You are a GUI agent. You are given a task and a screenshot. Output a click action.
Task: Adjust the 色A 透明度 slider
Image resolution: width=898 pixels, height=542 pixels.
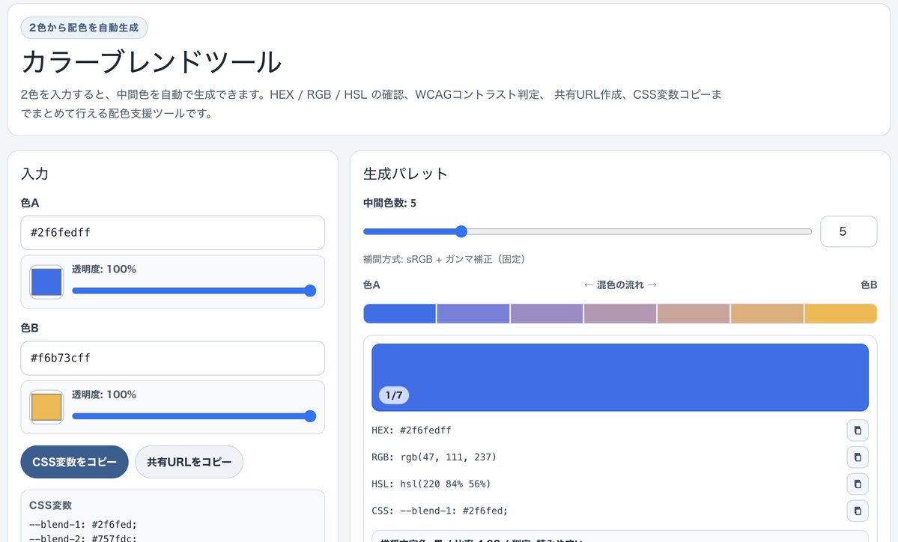coord(194,290)
